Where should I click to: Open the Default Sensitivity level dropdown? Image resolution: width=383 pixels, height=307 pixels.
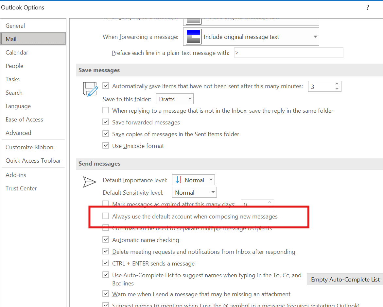194,192
